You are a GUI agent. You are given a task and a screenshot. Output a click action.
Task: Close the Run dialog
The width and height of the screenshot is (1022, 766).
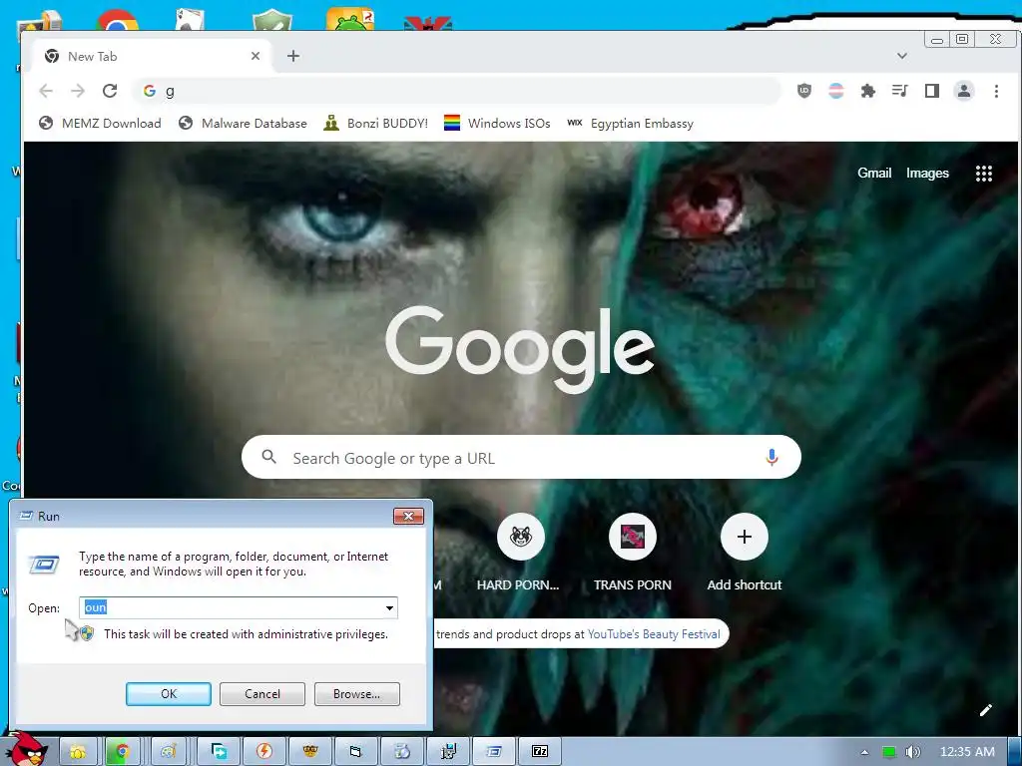tap(408, 516)
